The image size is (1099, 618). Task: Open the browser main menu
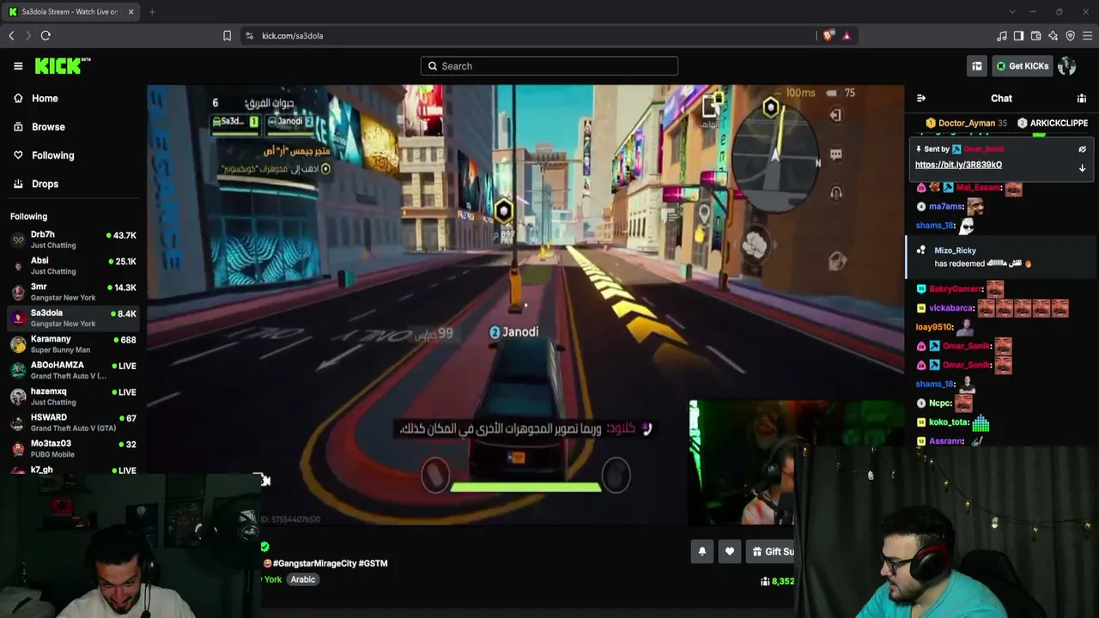click(1088, 35)
